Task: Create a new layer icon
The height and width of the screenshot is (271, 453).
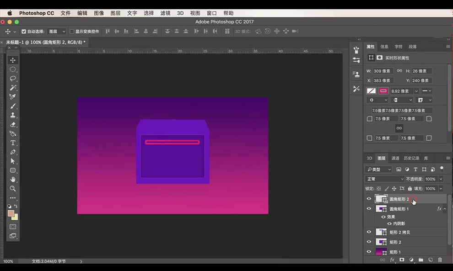Action: tap(431, 260)
